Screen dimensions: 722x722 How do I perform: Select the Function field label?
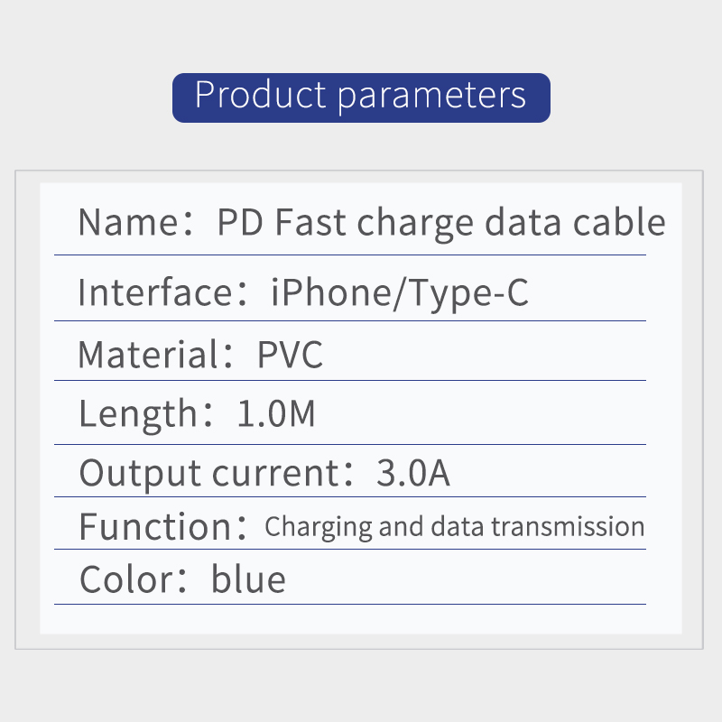[x=155, y=526]
